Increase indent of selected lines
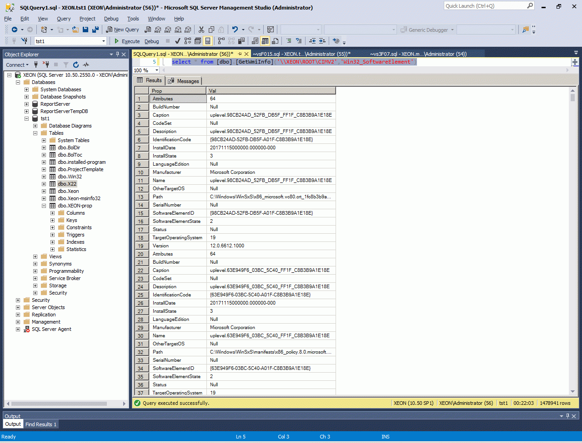The height and width of the screenshot is (443, 582). click(322, 41)
